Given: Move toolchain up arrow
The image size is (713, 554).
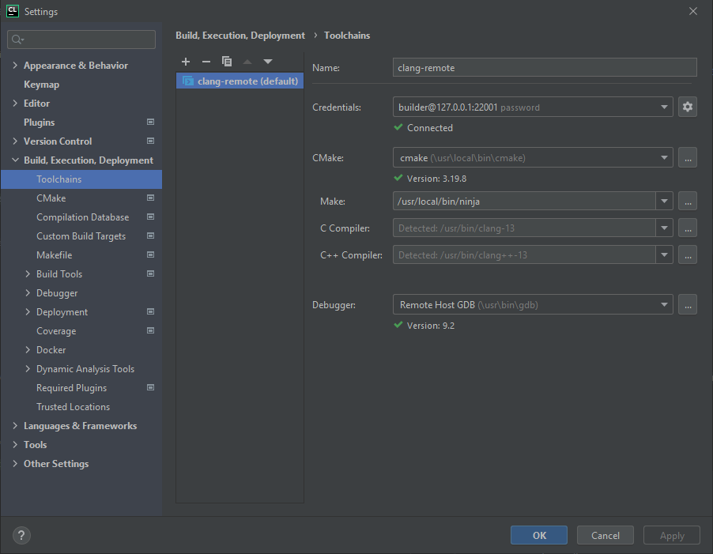Looking at the screenshot, I should point(247,62).
